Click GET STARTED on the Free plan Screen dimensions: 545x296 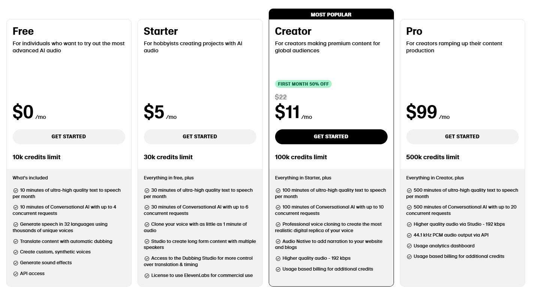click(x=69, y=136)
